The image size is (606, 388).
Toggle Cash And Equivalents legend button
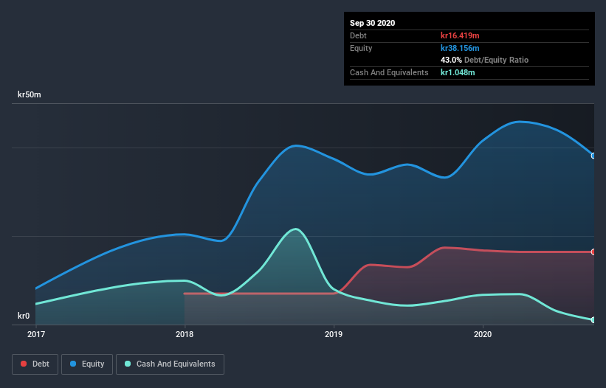coord(170,364)
